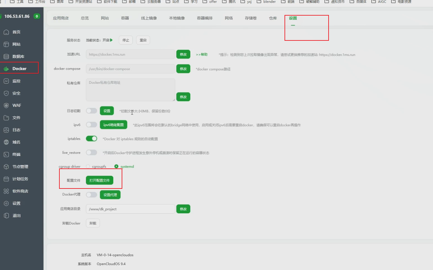
Task: Switch to the 容器 tab
Action: click(x=125, y=18)
